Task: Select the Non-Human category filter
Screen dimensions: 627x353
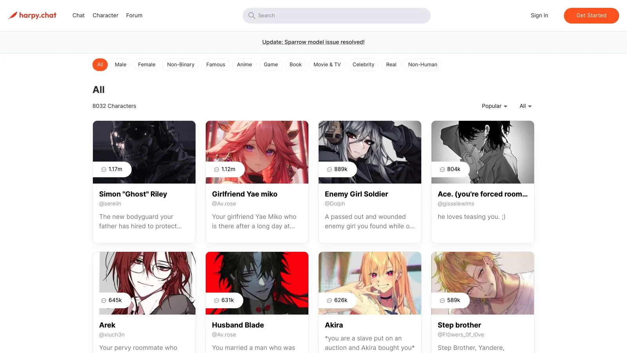Action: click(423, 64)
